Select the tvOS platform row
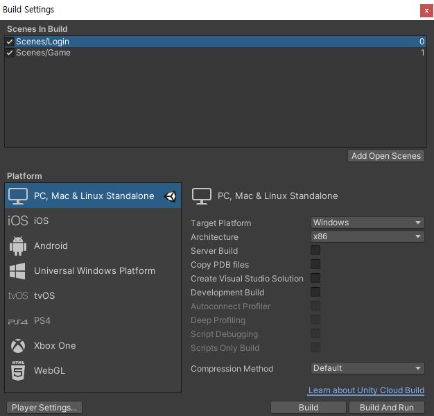This screenshot has height=416, width=434. point(93,295)
